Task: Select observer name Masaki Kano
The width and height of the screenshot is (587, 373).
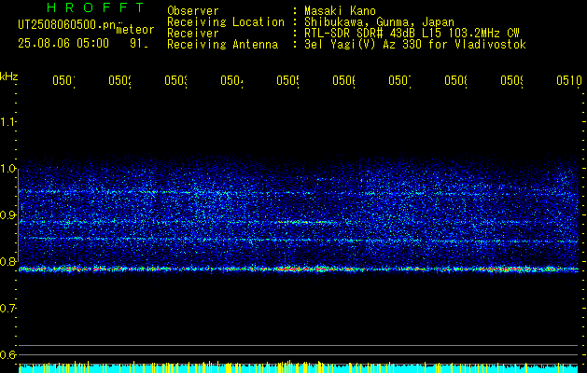Action: click(x=340, y=11)
